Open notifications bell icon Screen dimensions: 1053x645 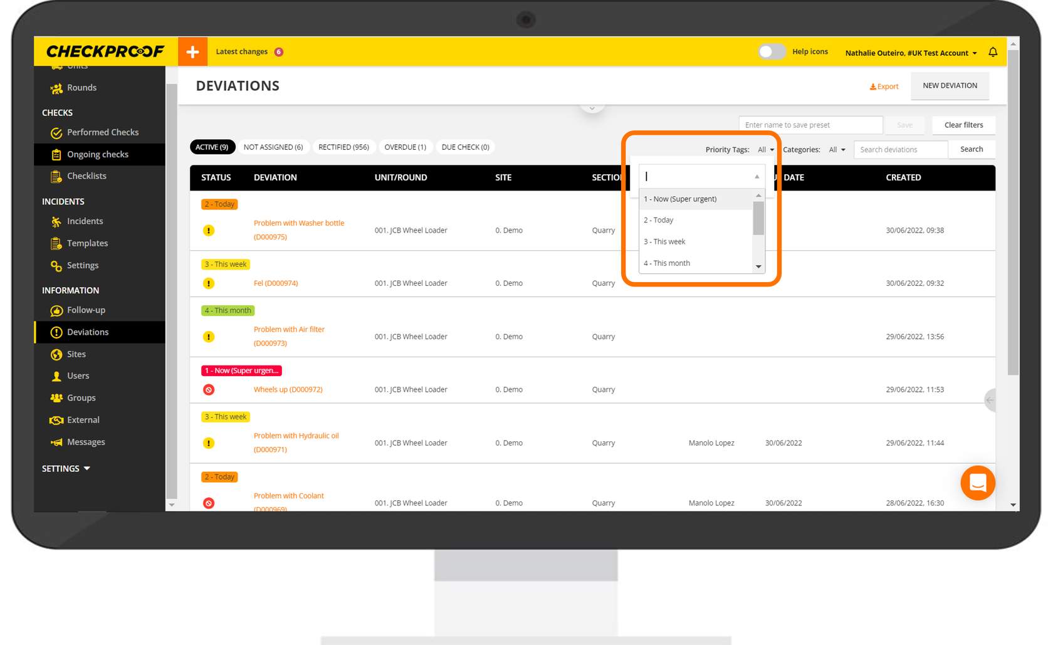[993, 52]
